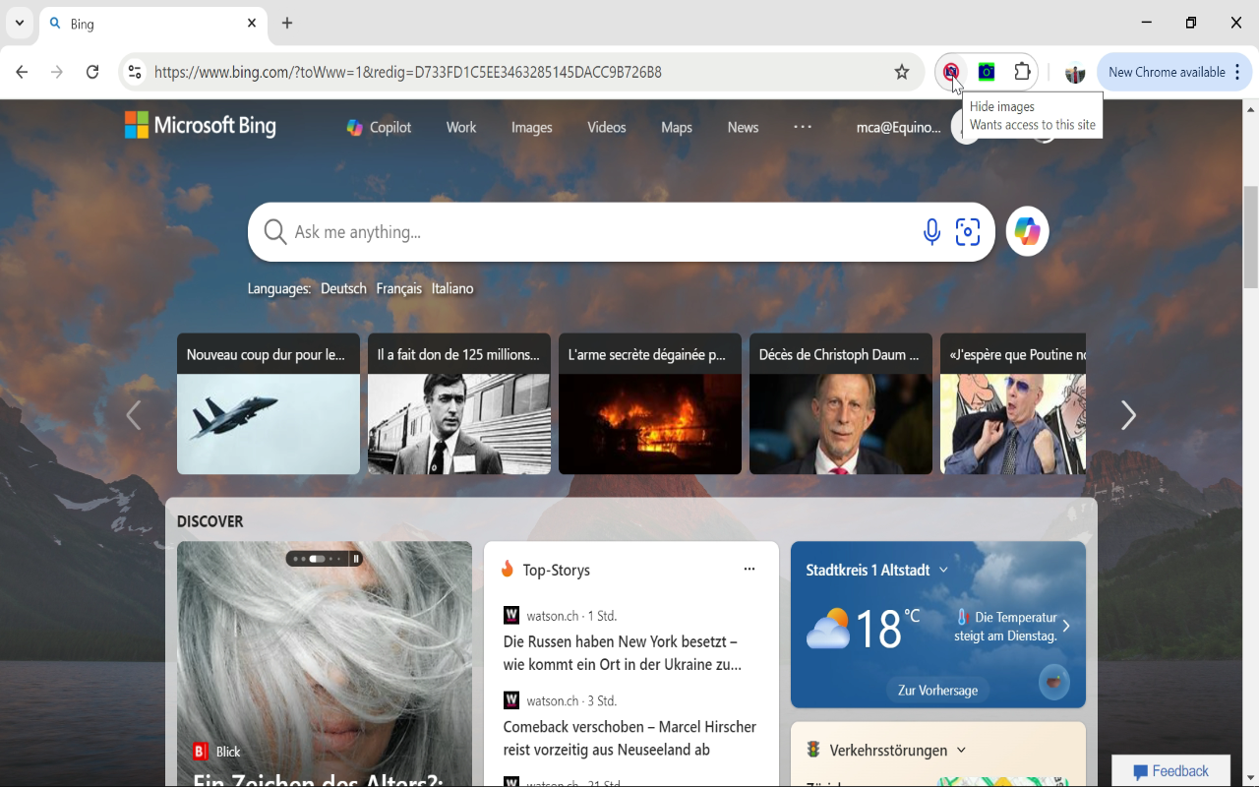Viewport: 1259px width, 787px height.
Task: Open visual search with the camera icon
Action: pos(967,231)
